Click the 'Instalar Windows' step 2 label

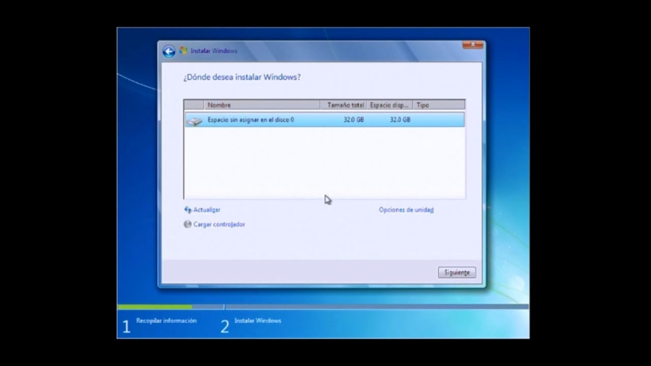coord(258,321)
